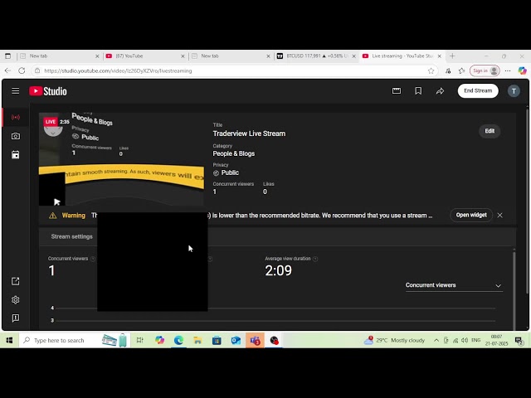The height and width of the screenshot is (398, 531).
Task: Open the Manage calendar icon in sidebar
Action: click(x=16, y=155)
